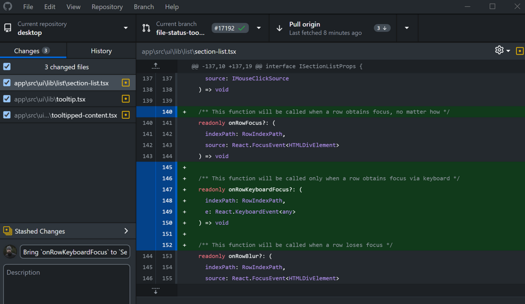Click the branch icon next to file-status-too branch
Screen dimensions: 525x304
coord(146,28)
